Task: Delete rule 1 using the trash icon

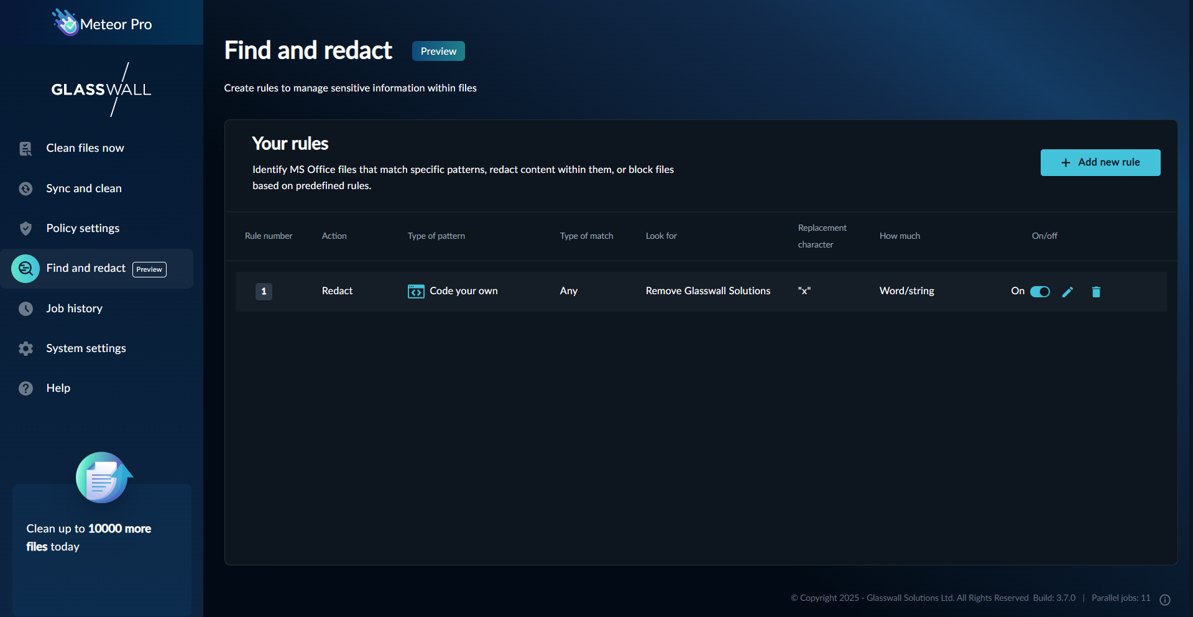Action: click(1096, 292)
